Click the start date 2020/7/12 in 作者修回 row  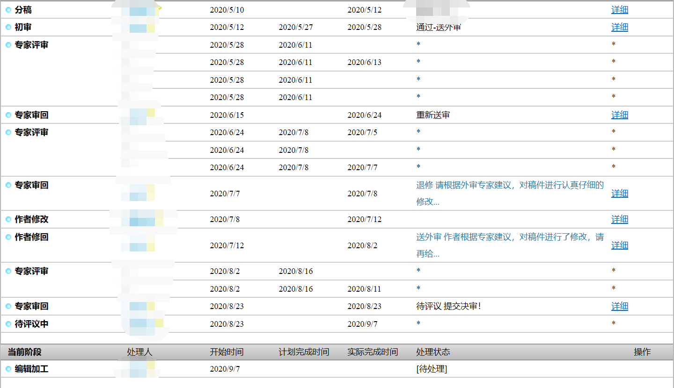tap(227, 245)
